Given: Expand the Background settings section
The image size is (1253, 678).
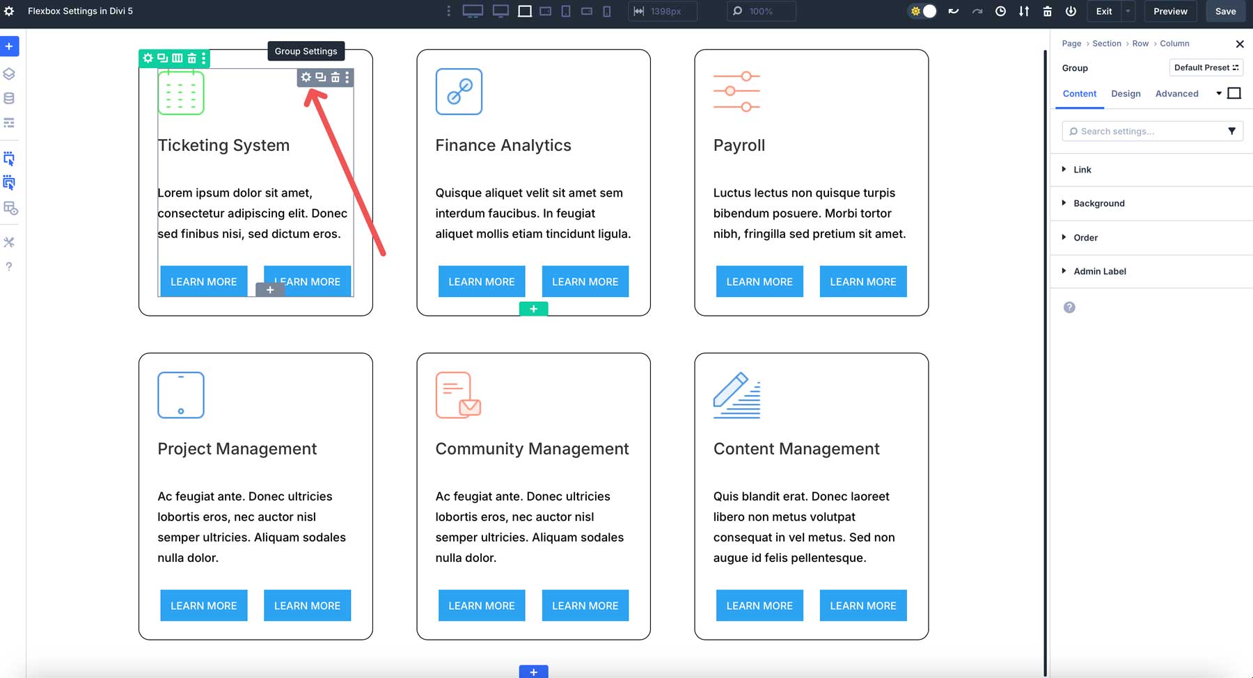Looking at the screenshot, I should click(x=1098, y=203).
